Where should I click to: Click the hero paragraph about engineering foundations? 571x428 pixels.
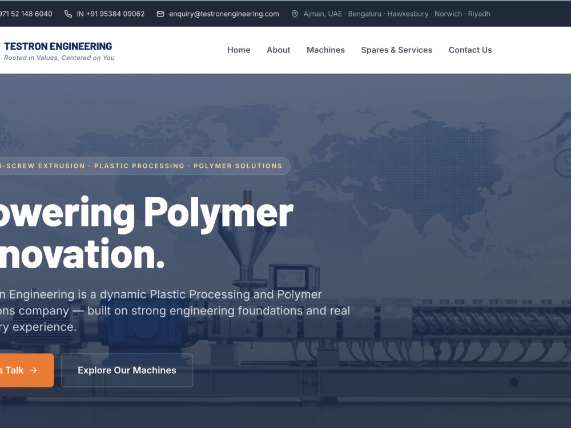click(x=175, y=310)
